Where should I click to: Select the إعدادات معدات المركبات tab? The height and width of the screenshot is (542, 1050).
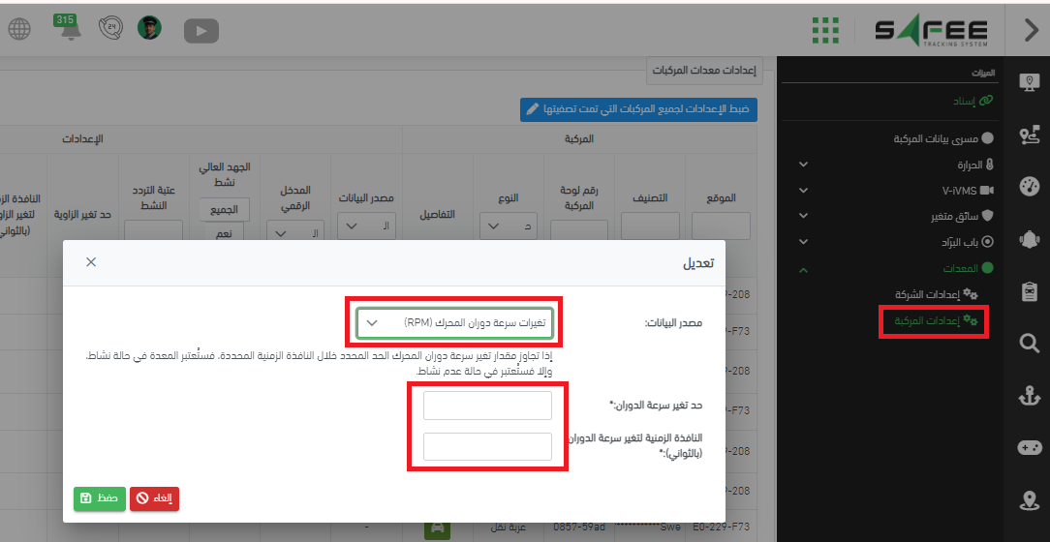pyautogui.click(x=704, y=71)
